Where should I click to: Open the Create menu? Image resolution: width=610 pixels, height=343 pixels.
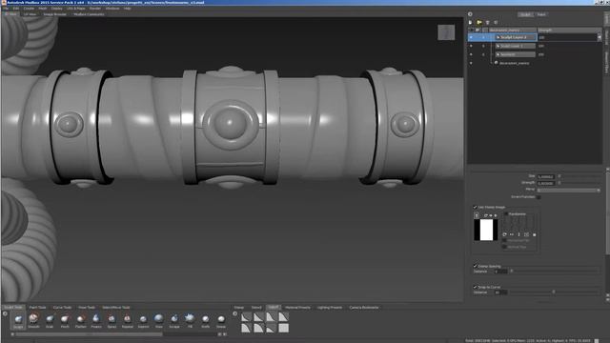pos(29,9)
